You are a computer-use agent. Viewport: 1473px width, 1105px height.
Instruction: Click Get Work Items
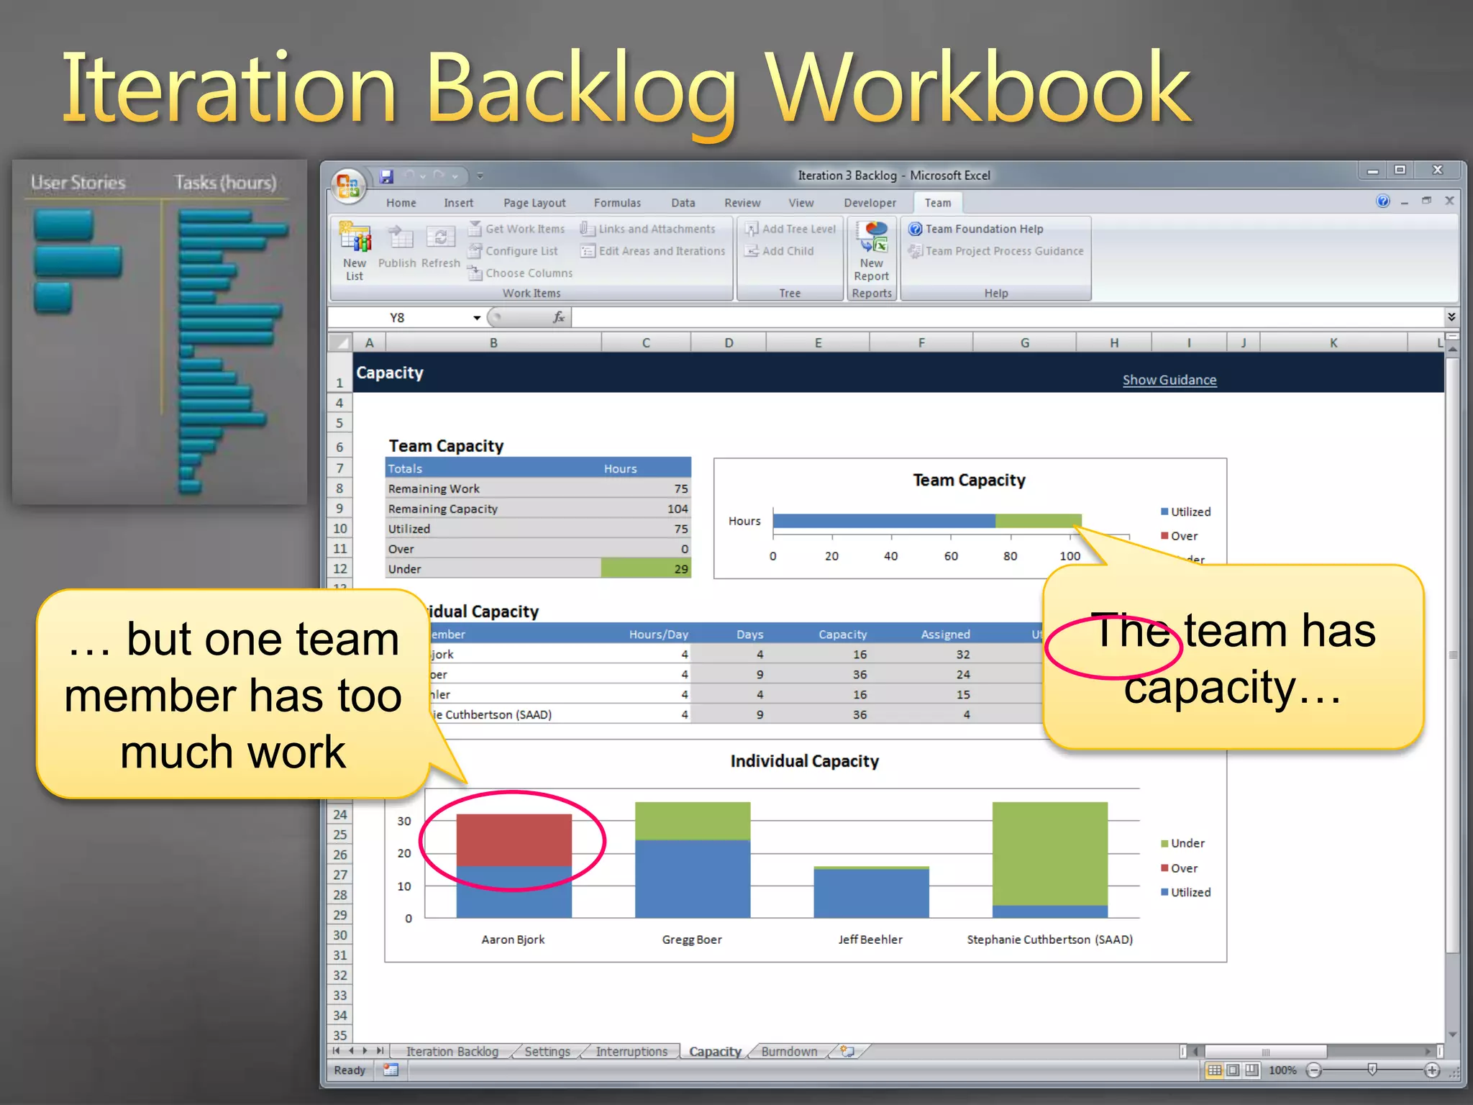[516, 229]
